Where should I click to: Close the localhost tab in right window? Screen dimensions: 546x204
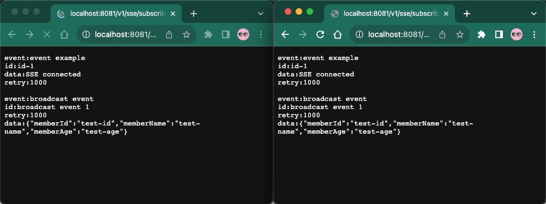coord(446,14)
